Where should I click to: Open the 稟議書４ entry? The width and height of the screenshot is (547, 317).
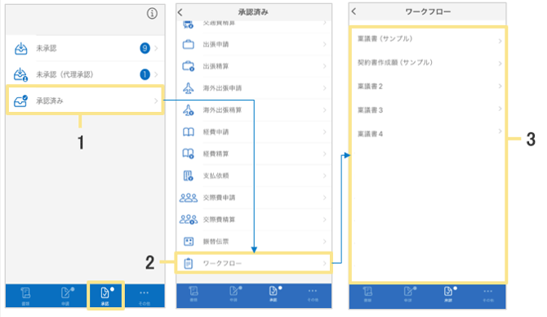429,134
